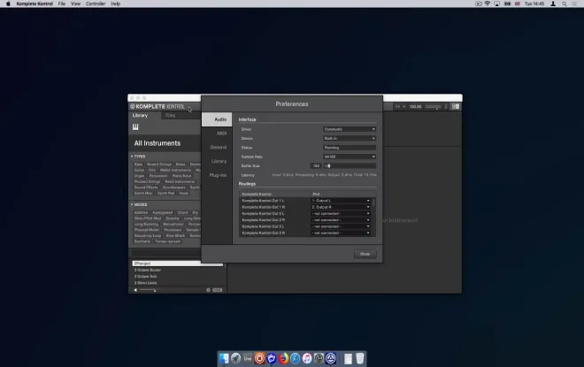Close the Preferences dialog

click(365, 254)
